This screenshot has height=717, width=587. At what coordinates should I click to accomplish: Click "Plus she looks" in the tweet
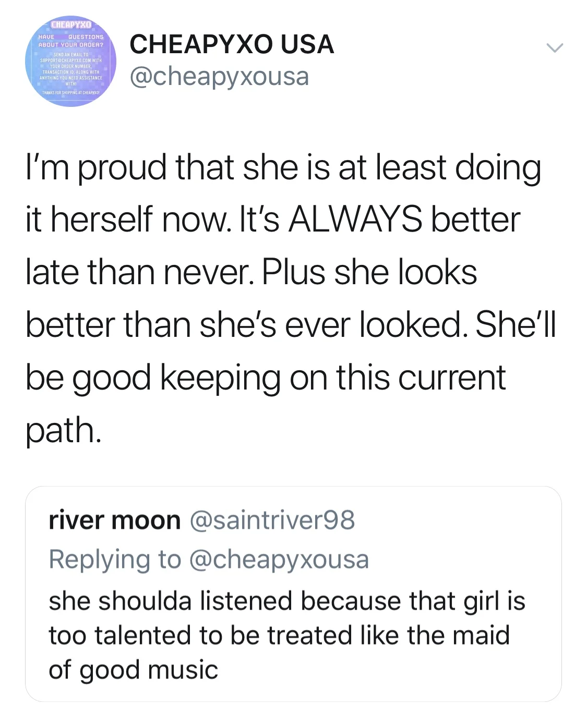click(x=369, y=272)
